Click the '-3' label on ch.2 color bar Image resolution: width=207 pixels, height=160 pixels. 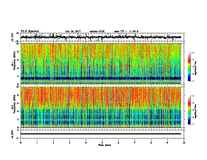tap(193, 96)
